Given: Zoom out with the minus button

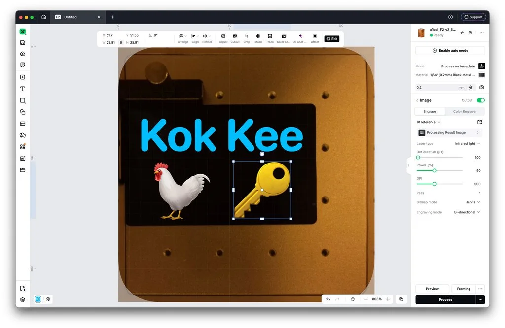Looking at the screenshot, I should click(366, 299).
